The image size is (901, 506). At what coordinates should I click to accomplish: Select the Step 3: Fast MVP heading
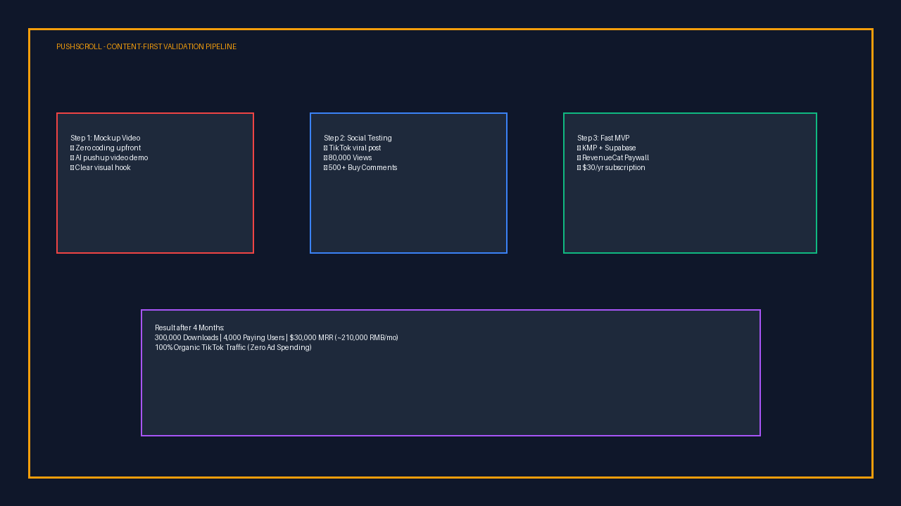603,138
